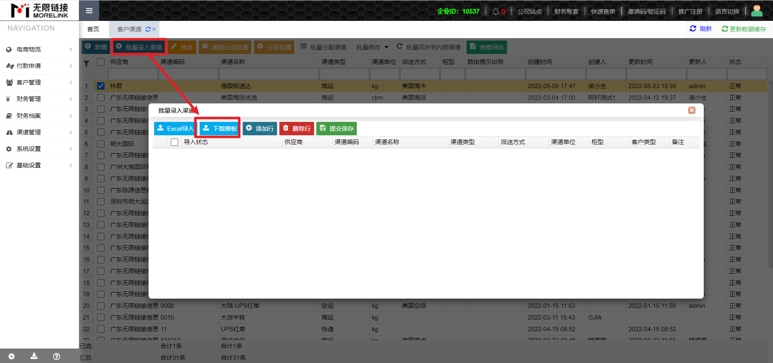Expand the 电商物流 sidebar menu
Image resolution: width=773 pixels, height=363 pixels.
[39, 49]
